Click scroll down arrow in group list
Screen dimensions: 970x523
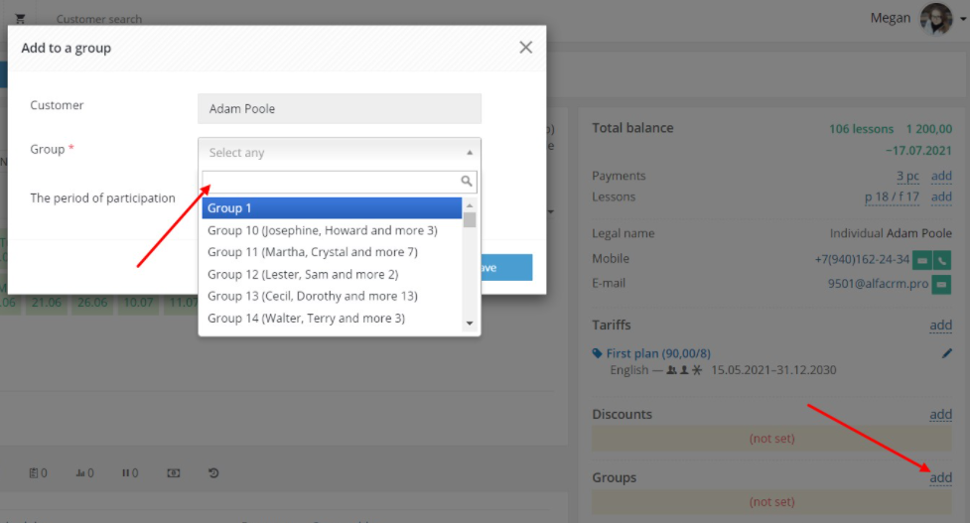(x=470, y=323)
